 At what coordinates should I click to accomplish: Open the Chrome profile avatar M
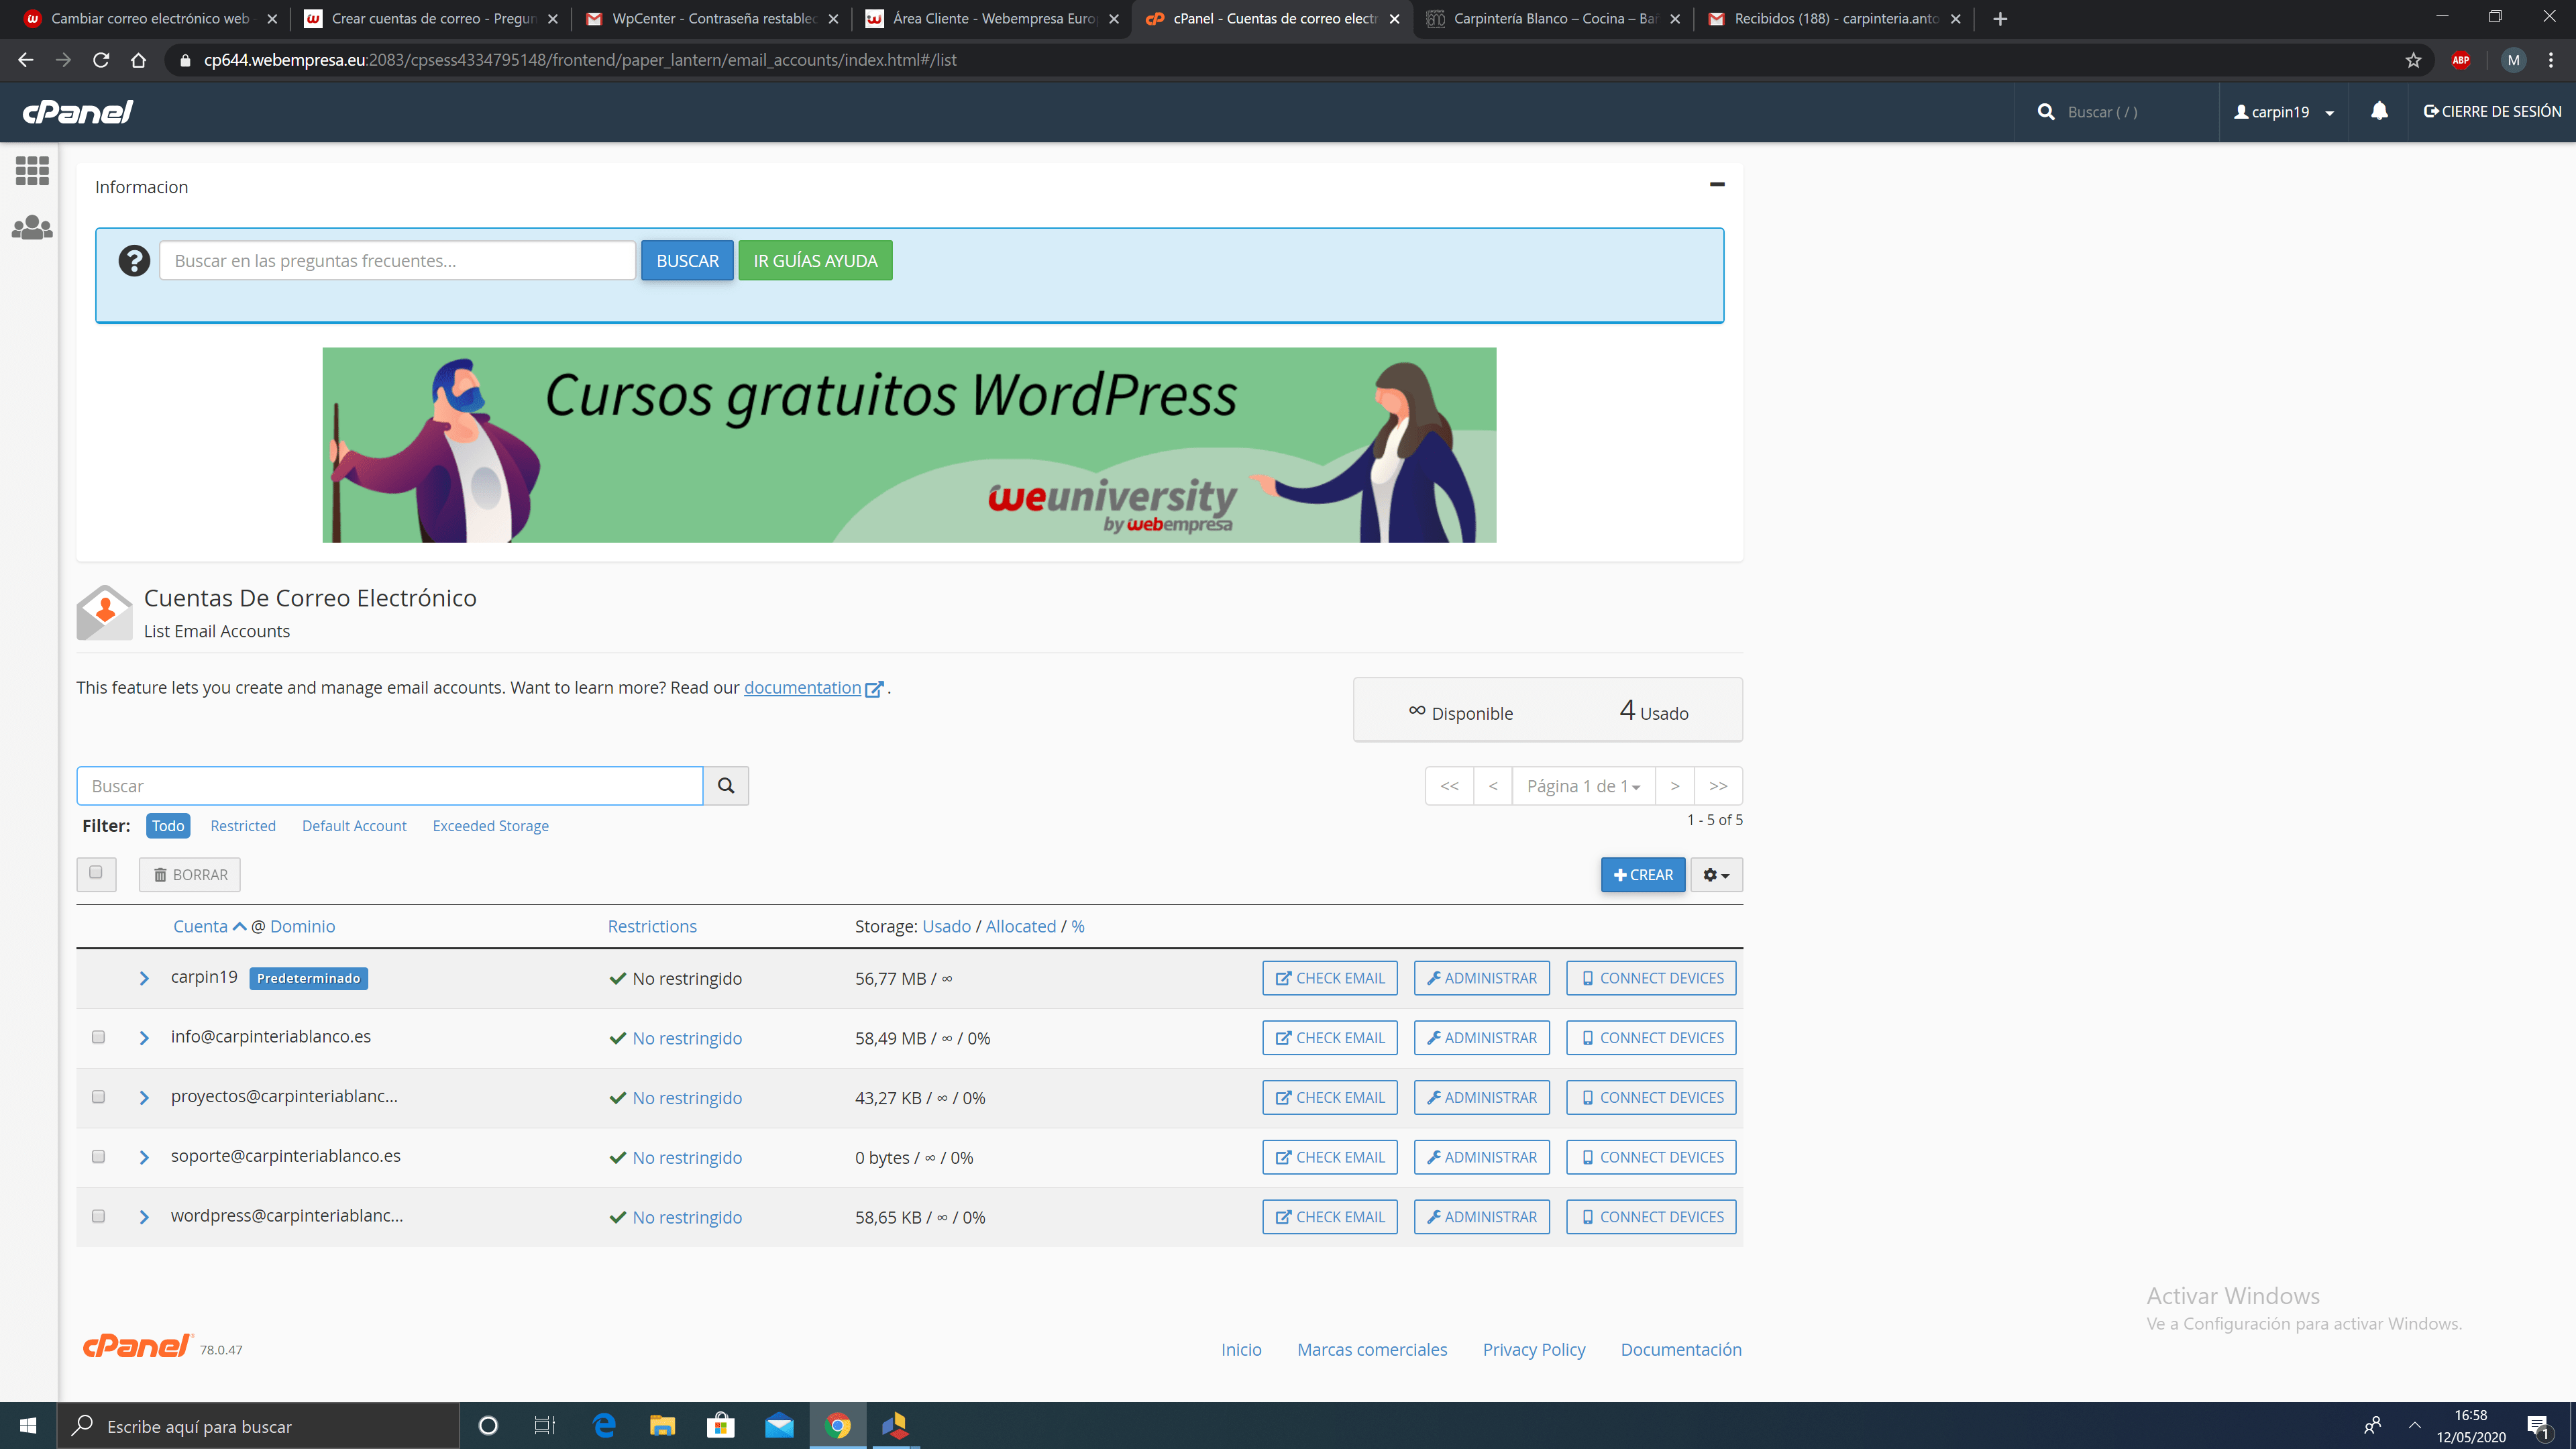[2513, 60]
